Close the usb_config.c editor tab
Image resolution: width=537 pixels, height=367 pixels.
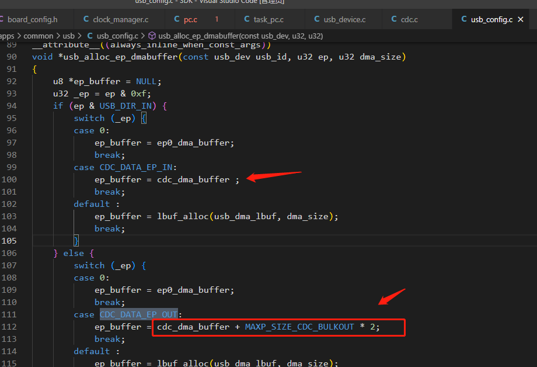tap(521, 19)
